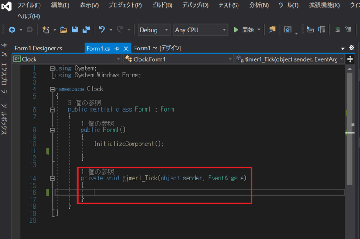Image resolution: width=360 pixels, height=239 pixels.
Task: Save the current file with Save icon
Action: pyautogui.click(x=75, y=30)
